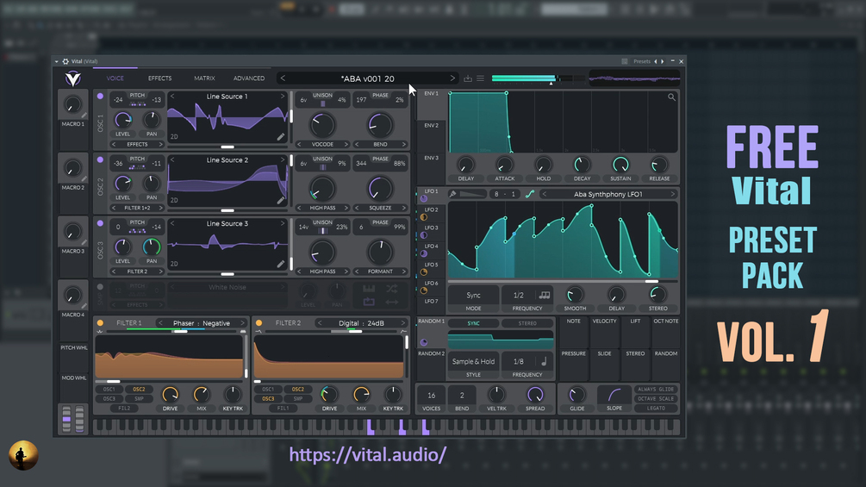Click the Filter 1 Drive knob
The image size is (866, 487).
tap(170, 394)
